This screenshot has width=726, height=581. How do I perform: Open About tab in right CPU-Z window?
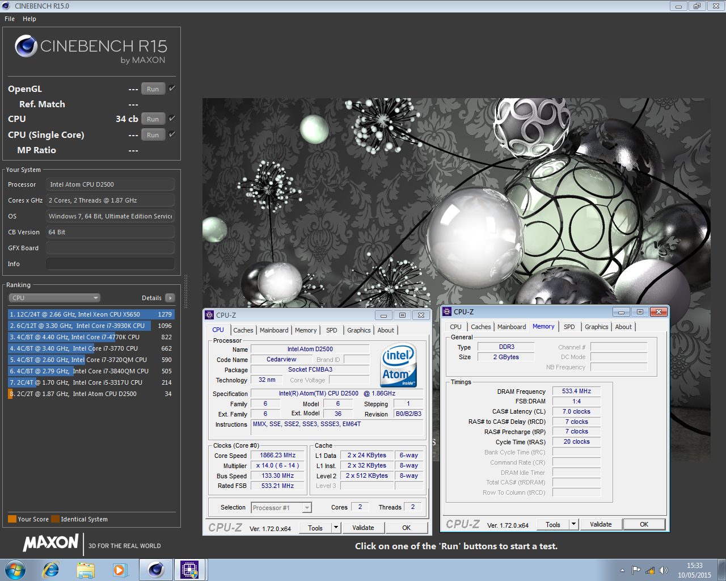[x=623, y=327]
